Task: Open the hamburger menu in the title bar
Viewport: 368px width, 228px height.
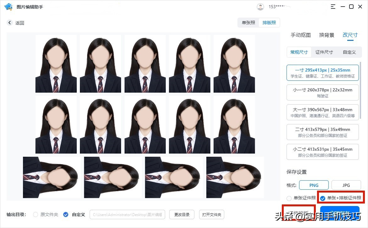Action: pyautogui.click(x=333, y=6)
